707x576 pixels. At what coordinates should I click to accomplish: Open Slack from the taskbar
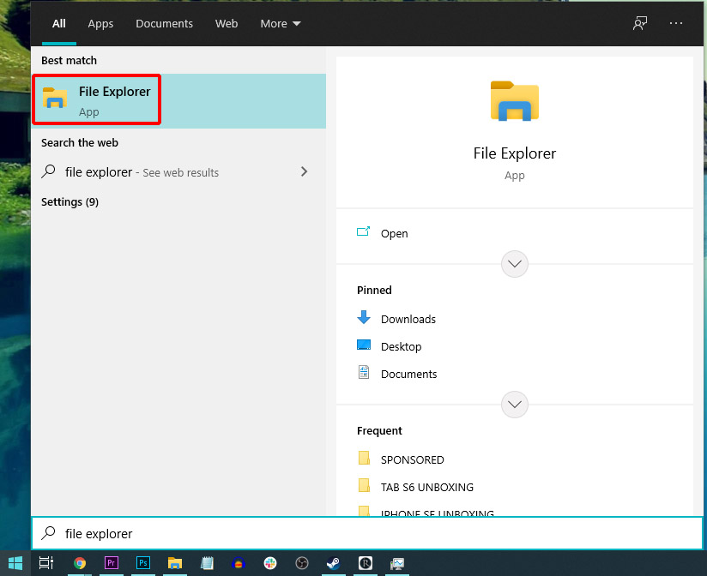click(x=270, y=563)
